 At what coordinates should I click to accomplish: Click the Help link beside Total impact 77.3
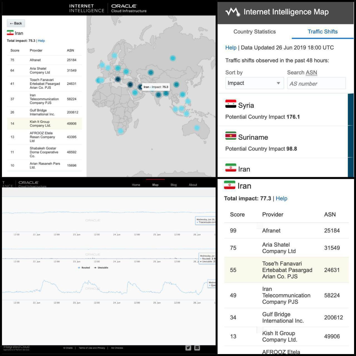coord(281,199)
